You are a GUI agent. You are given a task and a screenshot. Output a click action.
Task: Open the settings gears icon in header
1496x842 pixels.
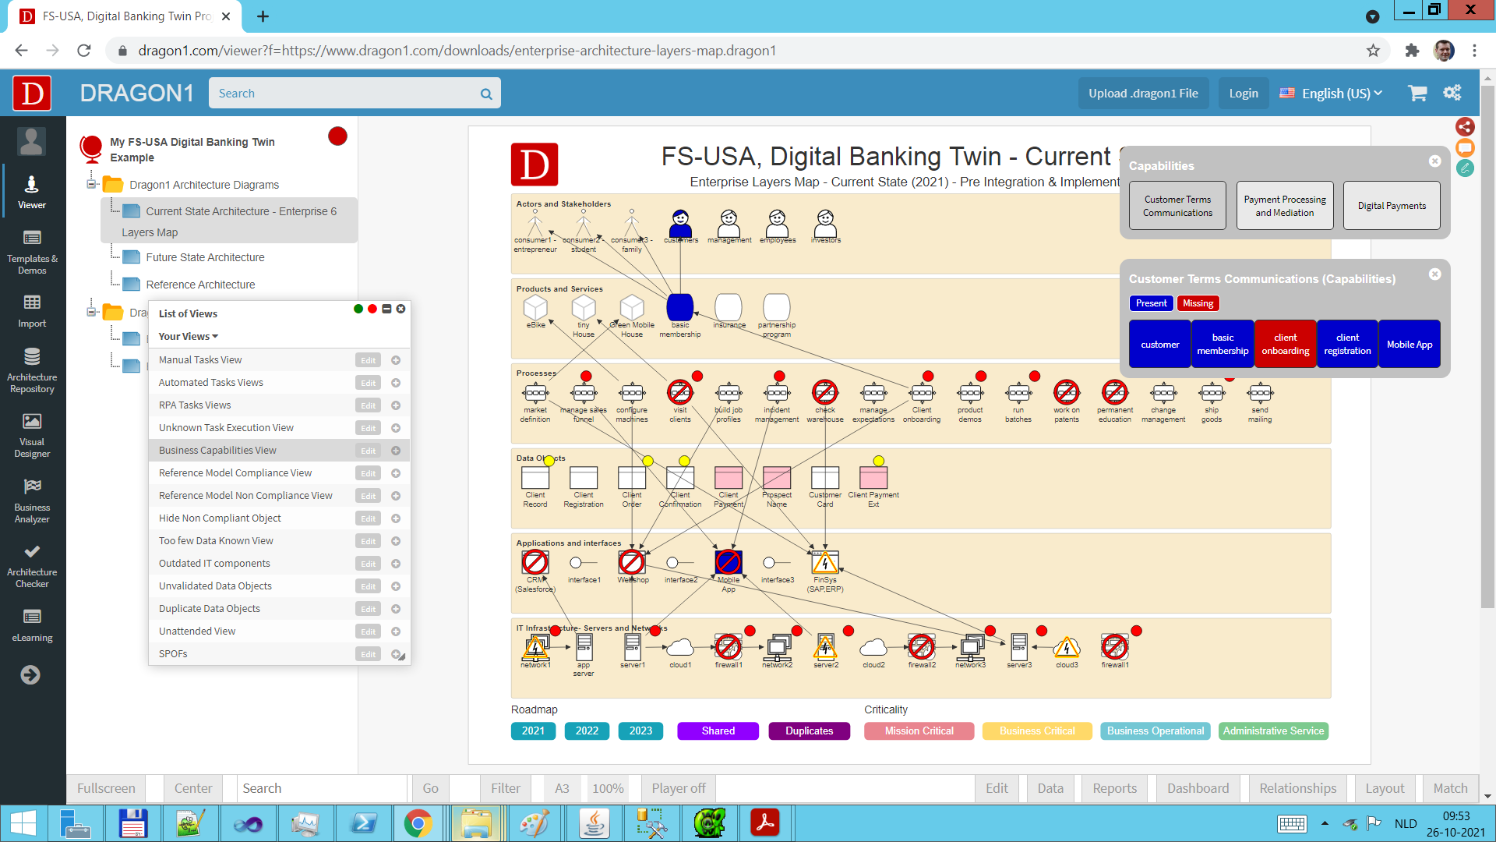pyautogui.click(x=1452, y=93)
